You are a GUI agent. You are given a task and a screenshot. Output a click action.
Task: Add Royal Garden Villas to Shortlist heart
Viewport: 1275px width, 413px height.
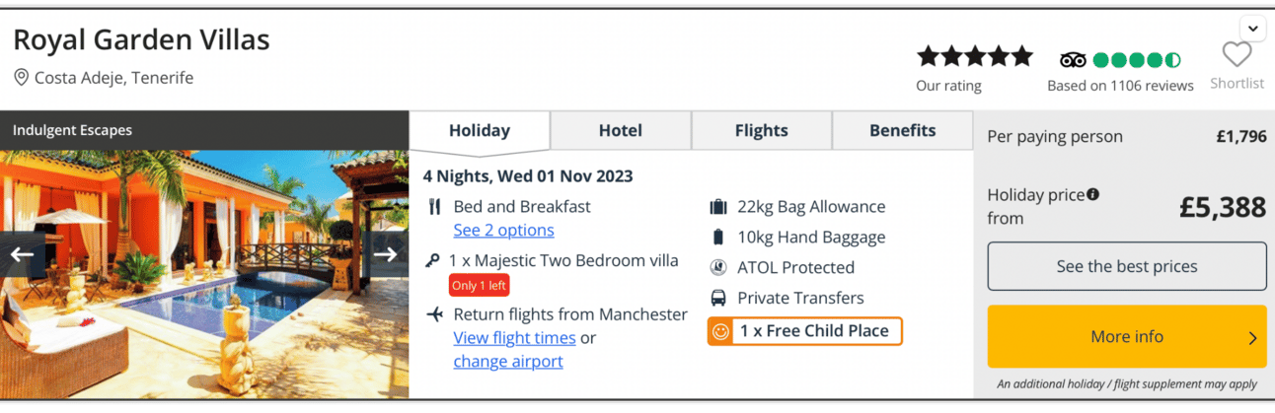[x=1237, y=55]
